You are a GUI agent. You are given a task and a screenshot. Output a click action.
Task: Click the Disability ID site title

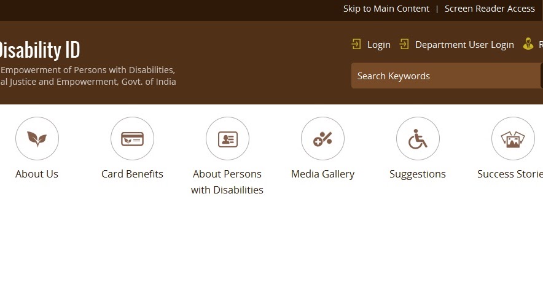[39, 50]
